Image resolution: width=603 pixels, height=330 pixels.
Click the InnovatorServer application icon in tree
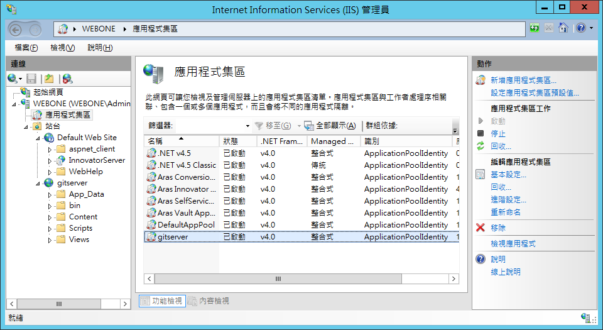(x=60, y=160)
